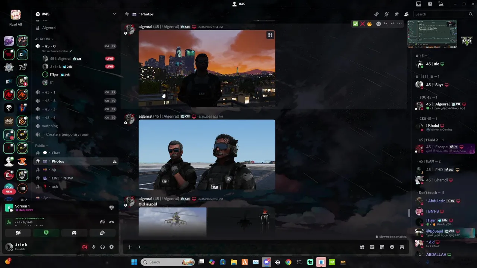
Task: Switch to the ask channel
Action: pyautogui.click(x=76, y=186)
